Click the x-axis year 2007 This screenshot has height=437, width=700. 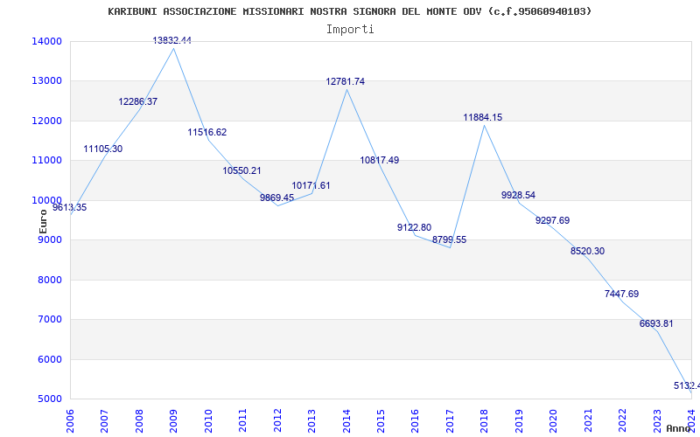tap(104, 420)
